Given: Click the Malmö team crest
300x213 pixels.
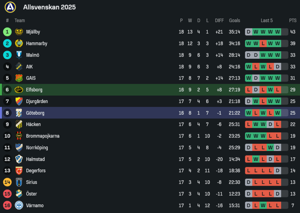Looking at the screenshot, I should [x=19, y=55].
